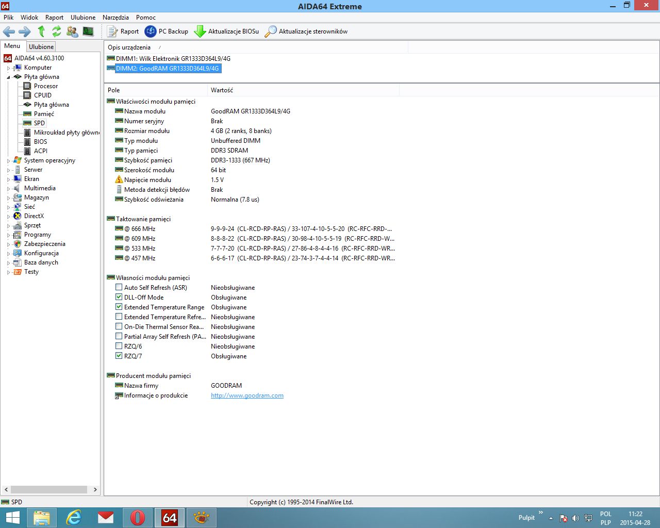Toggle the On-Die Thermal Sensor checkbox
Viewport: 660px width, 528px height.
coord(119,327)
